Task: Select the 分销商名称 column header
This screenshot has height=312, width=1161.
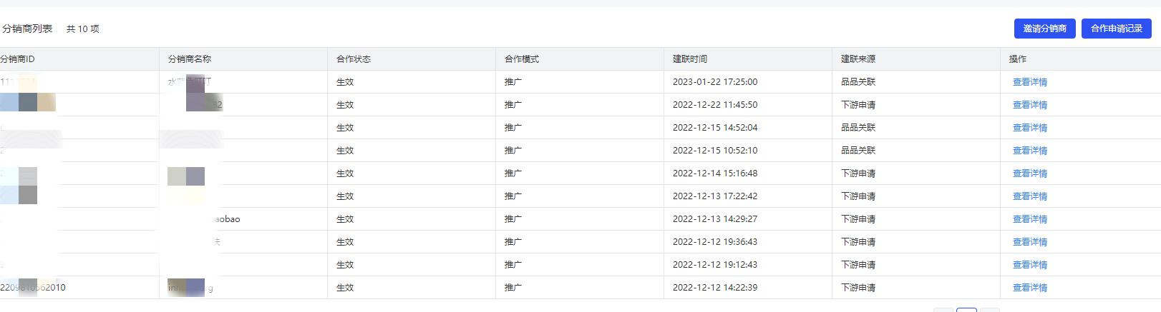Action: click(190, 59)
